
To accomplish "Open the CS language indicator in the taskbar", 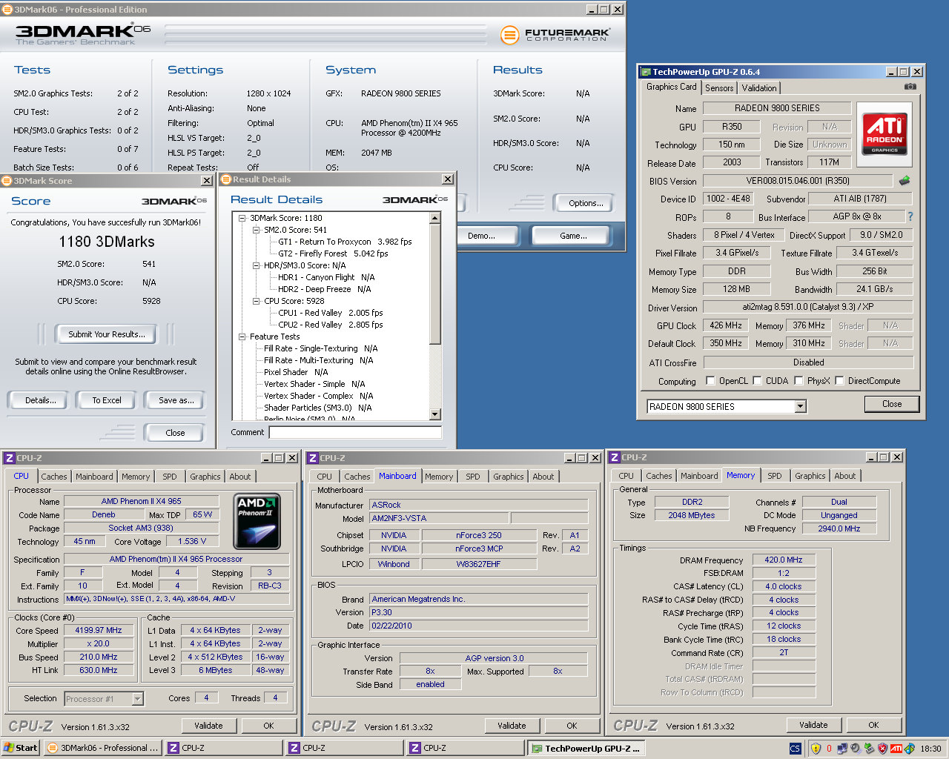I will (x=795, y=749).
